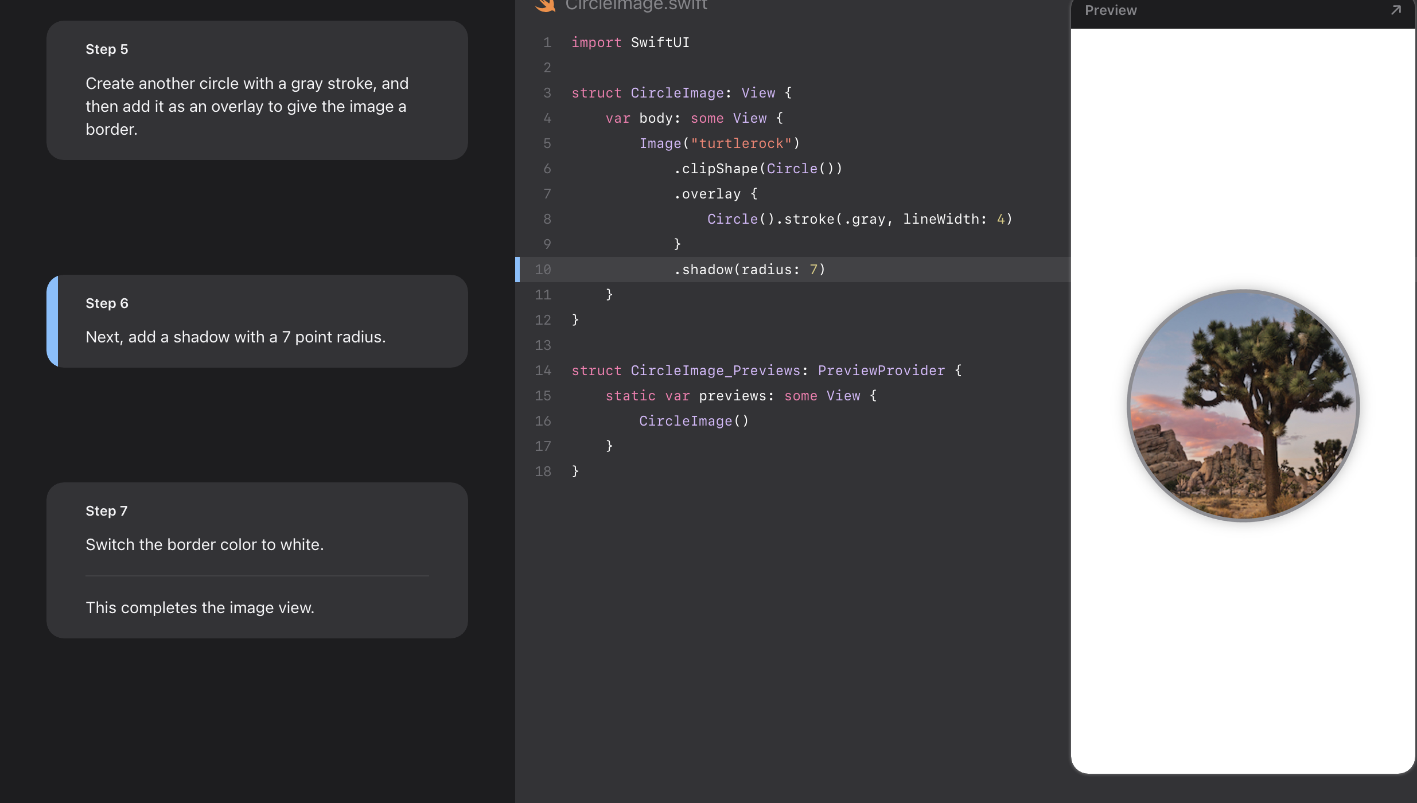
Task: Click the import SwiftUI line
Action: [x=630, y=42]
